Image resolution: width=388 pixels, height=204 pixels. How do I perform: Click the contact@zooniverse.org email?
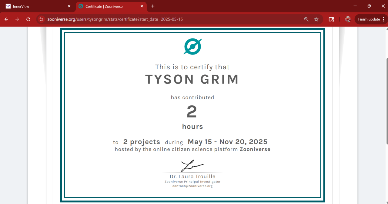click(x=192, y=186)
